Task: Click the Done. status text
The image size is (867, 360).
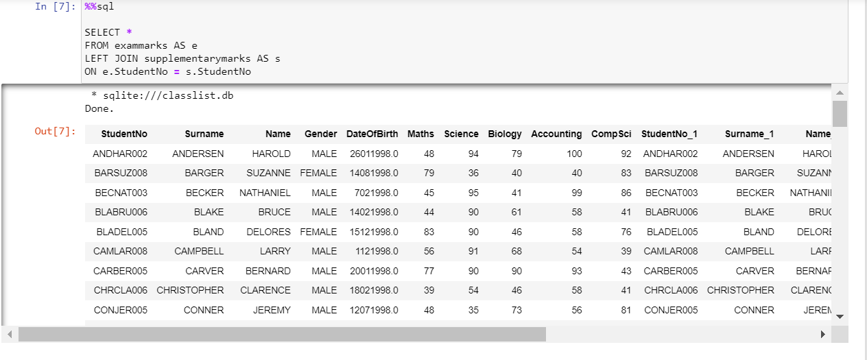Action: pyautogui.click(x=99, y=108)
